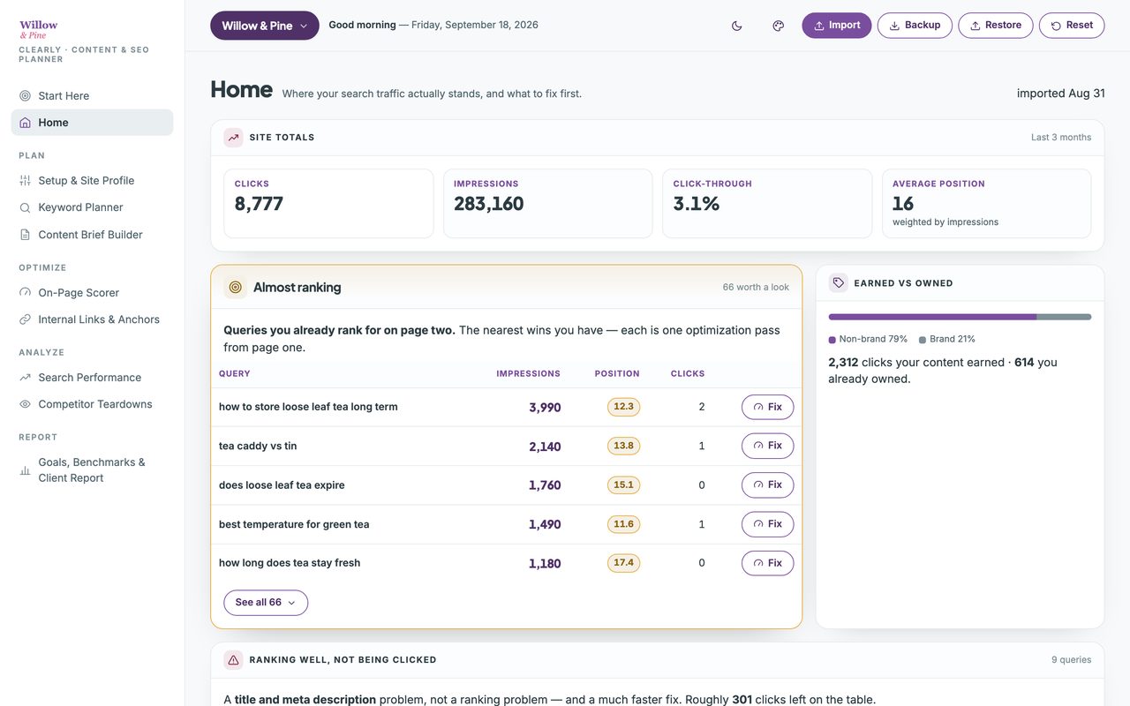
Task: Open Content Brief Builder
Action: (92, 235)
